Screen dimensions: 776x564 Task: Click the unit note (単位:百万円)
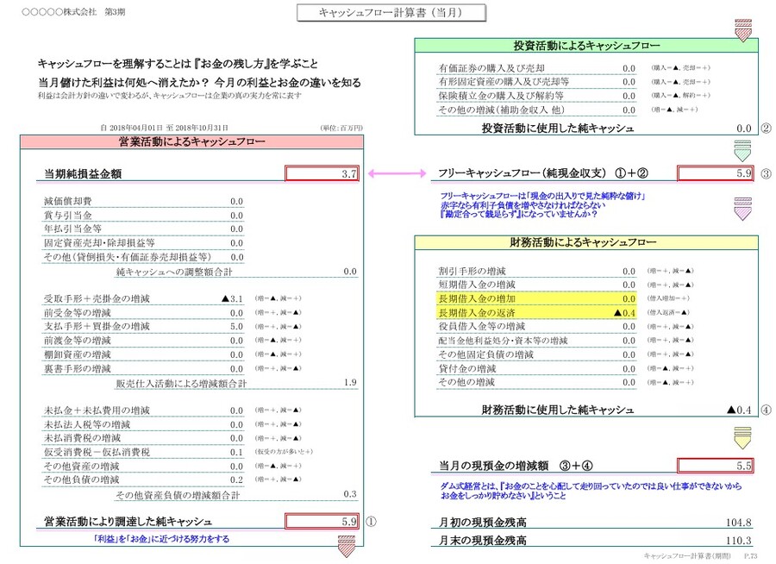(341, 128)
